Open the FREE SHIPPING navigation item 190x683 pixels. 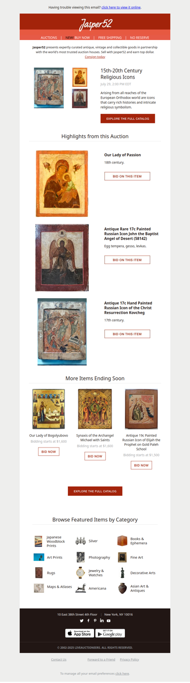110,37
